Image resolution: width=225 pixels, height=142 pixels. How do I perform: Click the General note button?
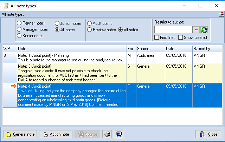tap(20, 134)
